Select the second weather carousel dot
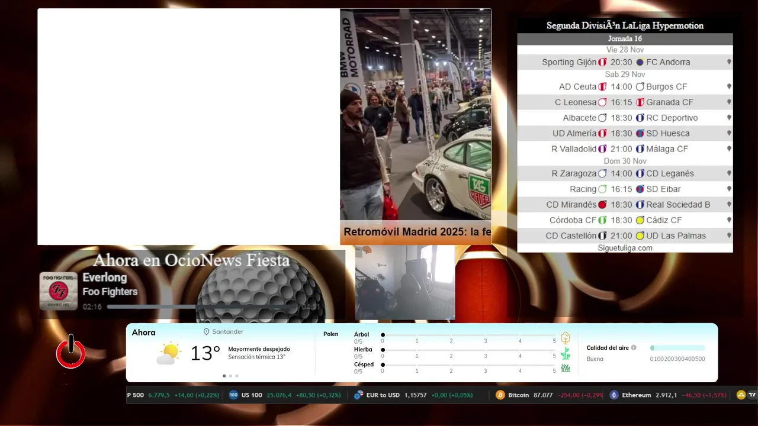Screen dimensions: 758x426 pyautogui.click(x=230, y=376)
